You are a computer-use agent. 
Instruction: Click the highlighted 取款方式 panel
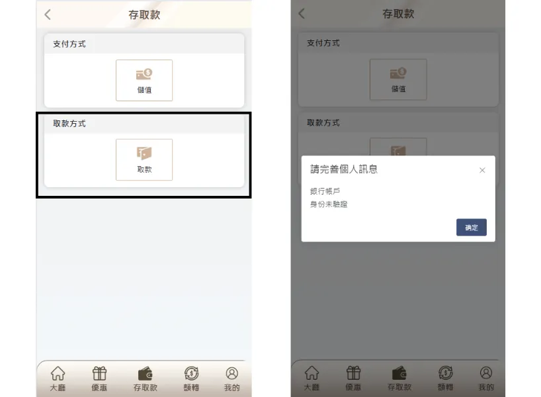[x=144, y=154]
